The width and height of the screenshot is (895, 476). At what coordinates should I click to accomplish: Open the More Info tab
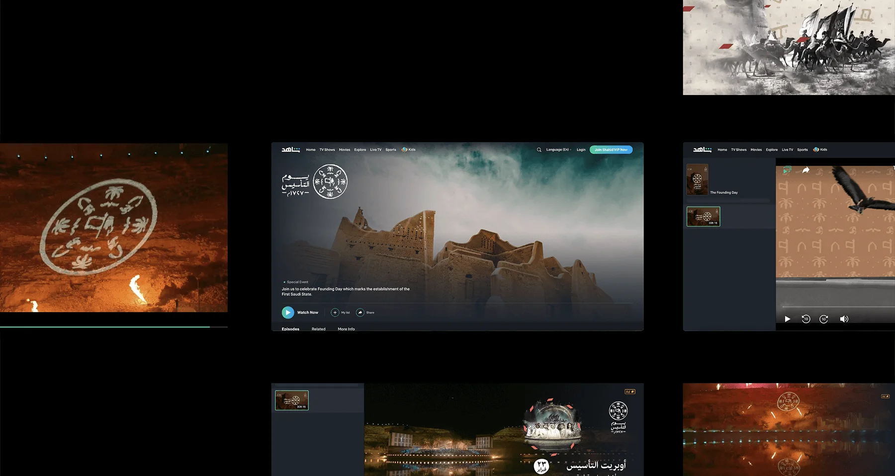pyautogui.click(x=346, y=329)
